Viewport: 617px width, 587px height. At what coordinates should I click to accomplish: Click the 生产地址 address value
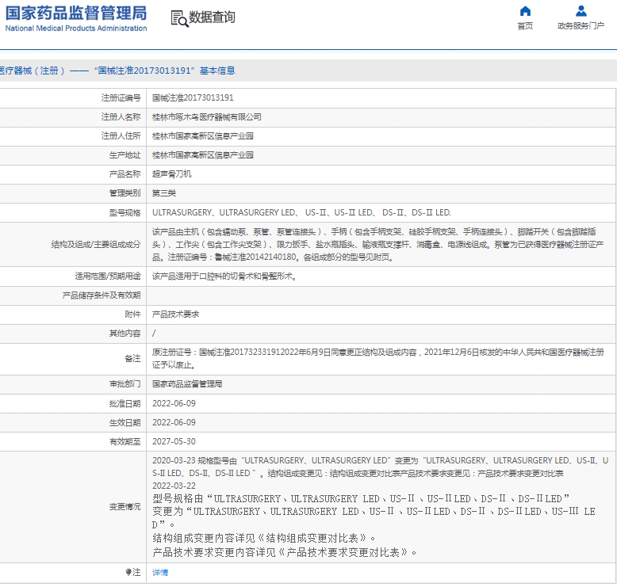(x=203, y=155)
